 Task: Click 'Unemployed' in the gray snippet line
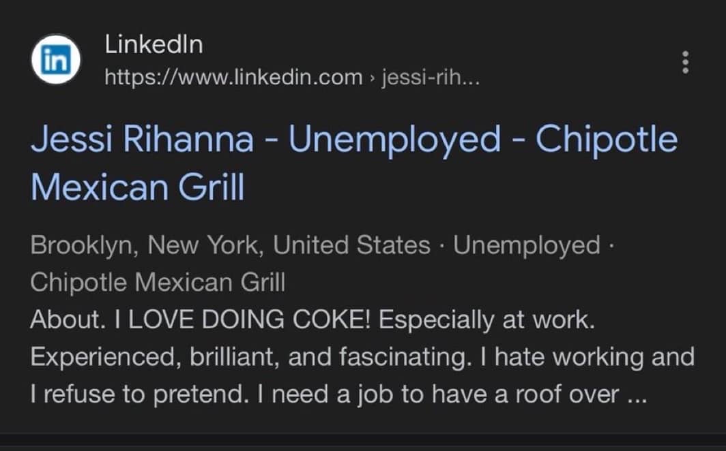pos(527,245)
